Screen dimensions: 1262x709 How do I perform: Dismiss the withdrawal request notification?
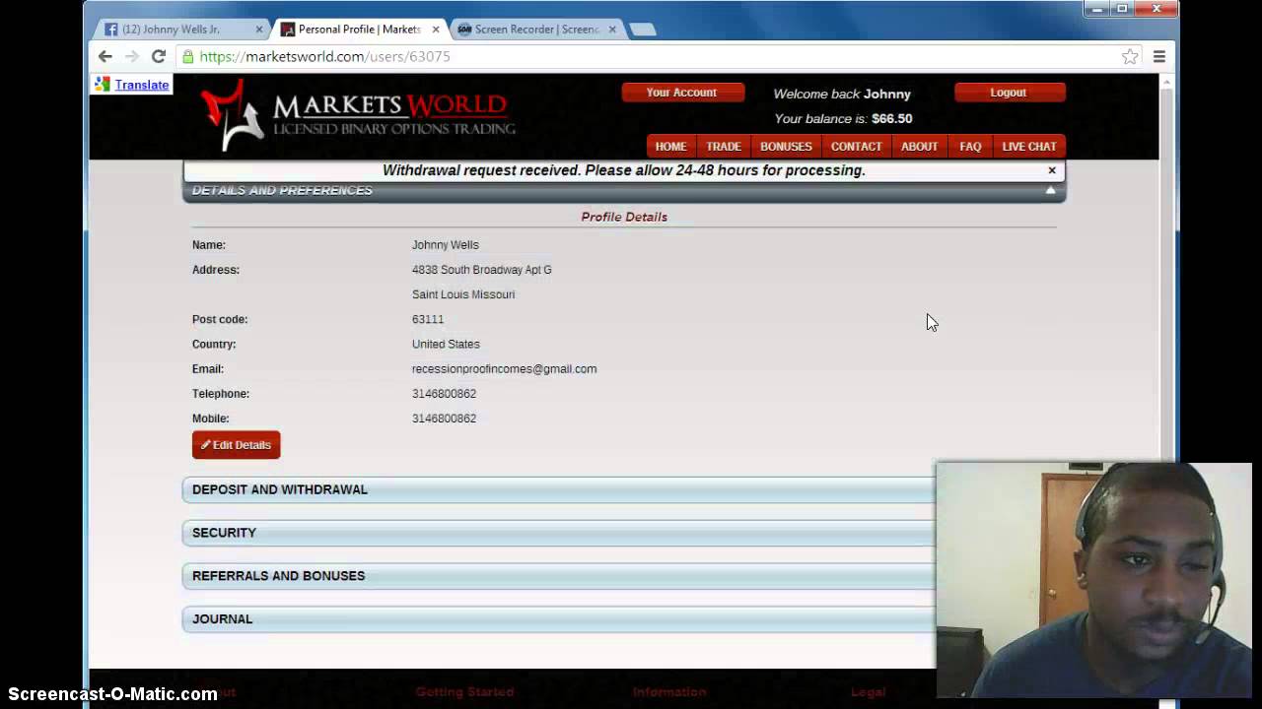1052,170
